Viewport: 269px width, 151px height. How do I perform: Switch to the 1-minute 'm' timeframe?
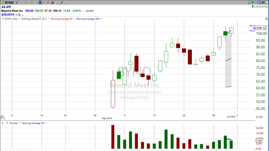tap(21, 3)
